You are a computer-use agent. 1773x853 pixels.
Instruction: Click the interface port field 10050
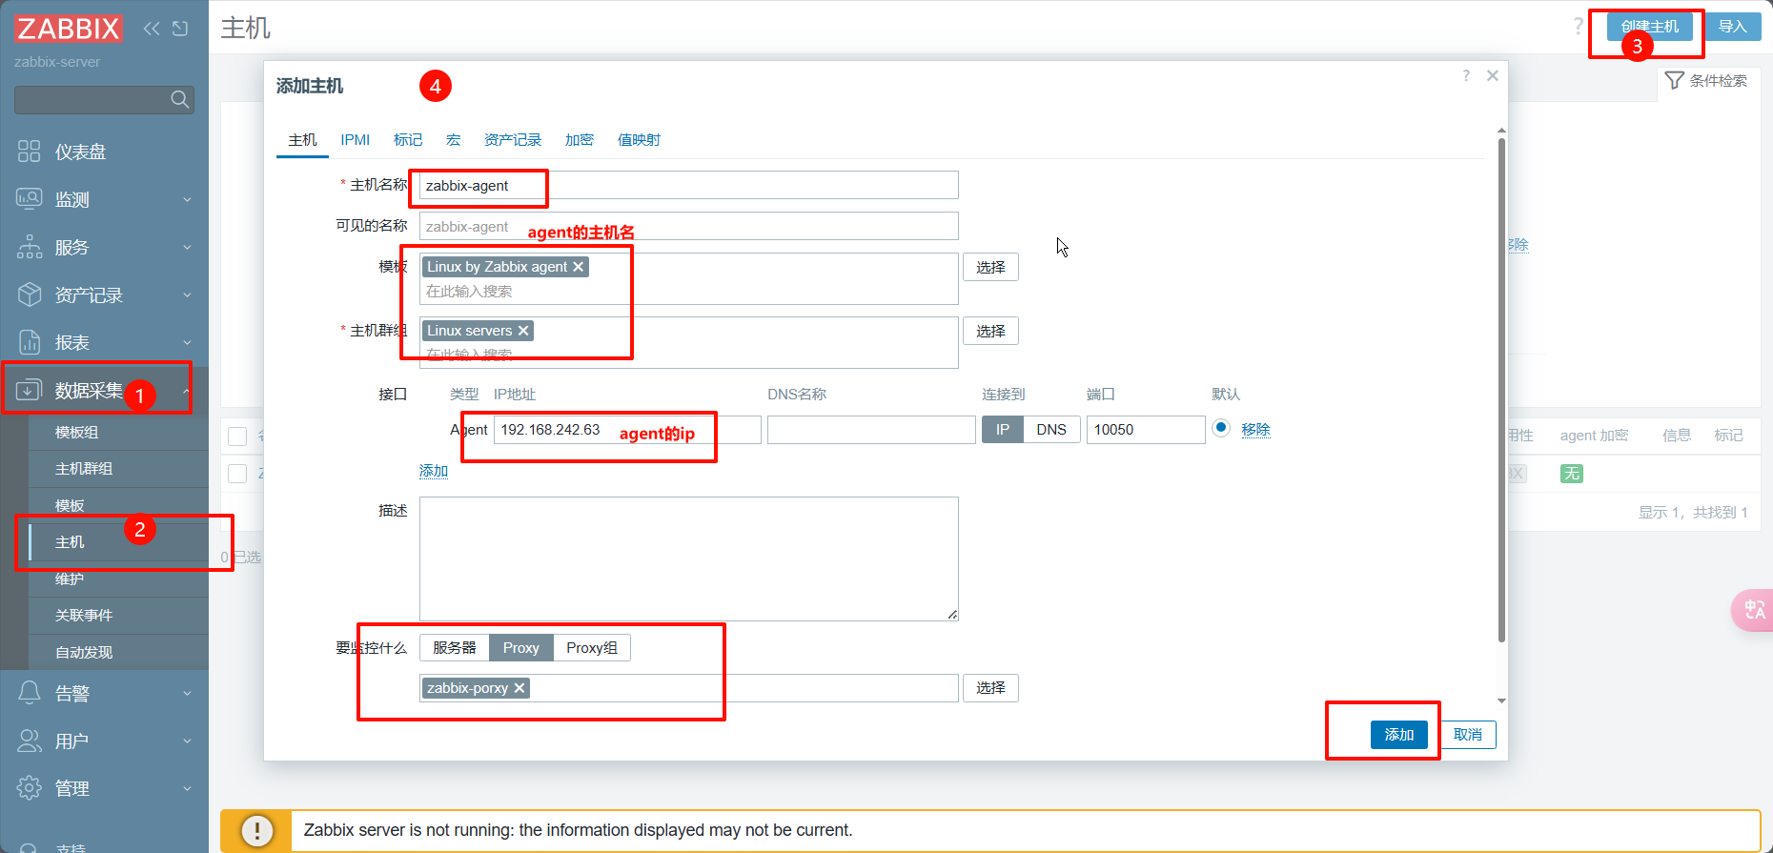(1146, 430)
